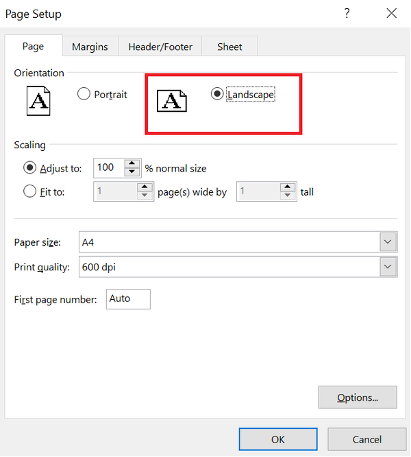Click the 600 dpi print quality box
This screenshot has height=457, width=411.
pos(238,267)
